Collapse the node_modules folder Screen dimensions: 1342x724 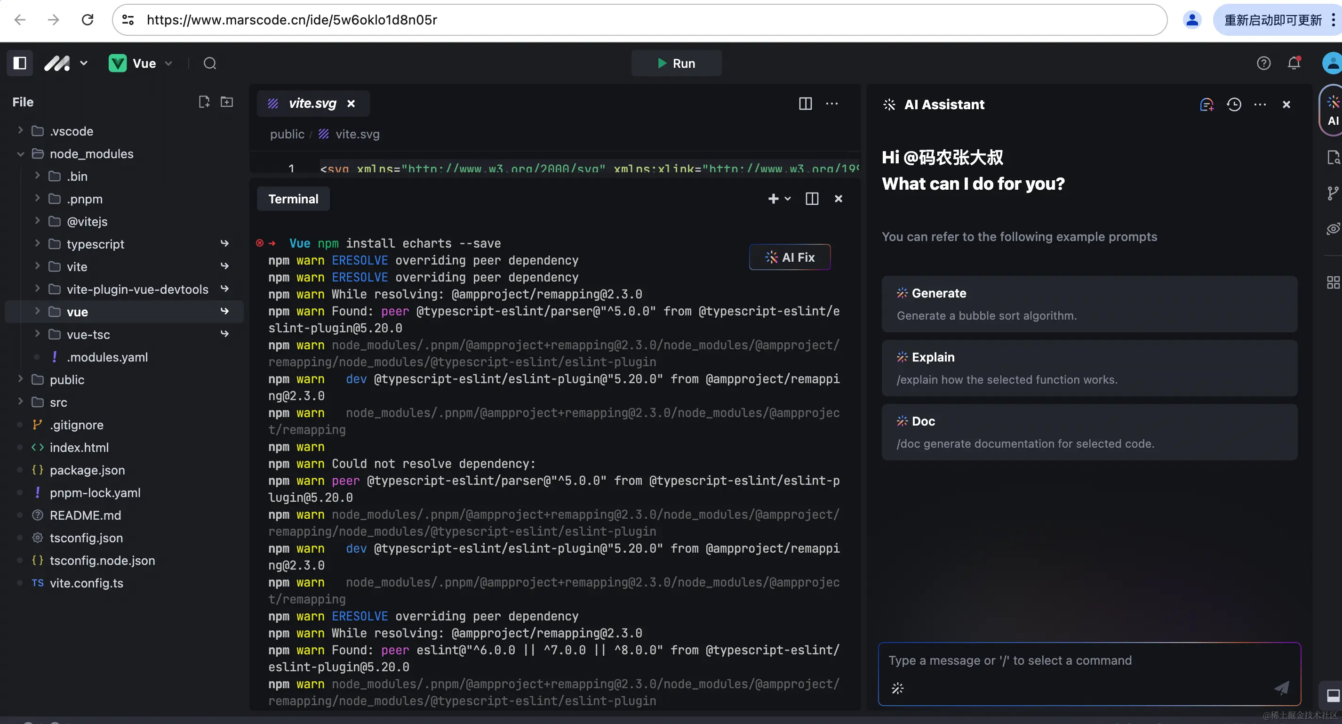(21, 154)
